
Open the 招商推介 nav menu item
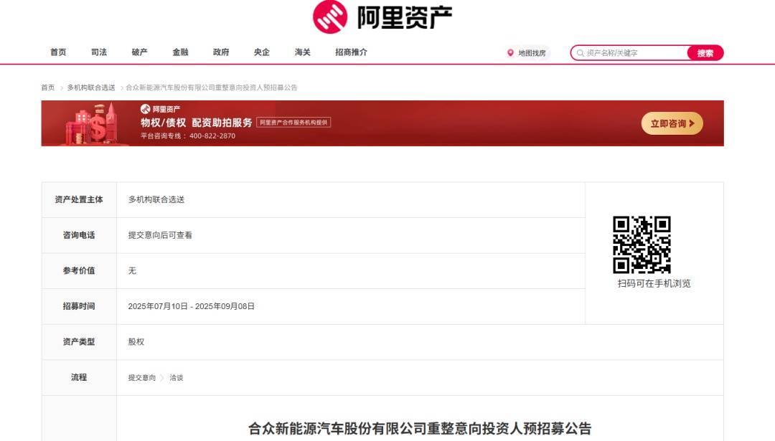tap(351, 52)
